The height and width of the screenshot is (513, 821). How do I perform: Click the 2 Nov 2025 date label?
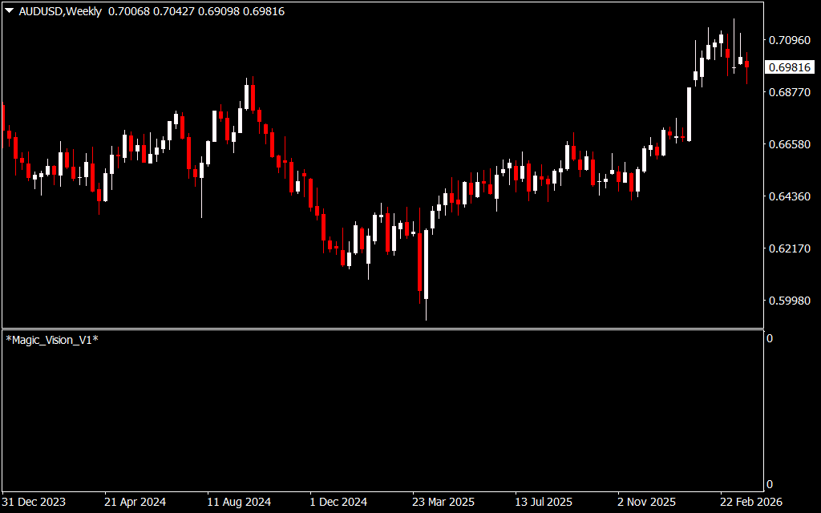[646, 502]
